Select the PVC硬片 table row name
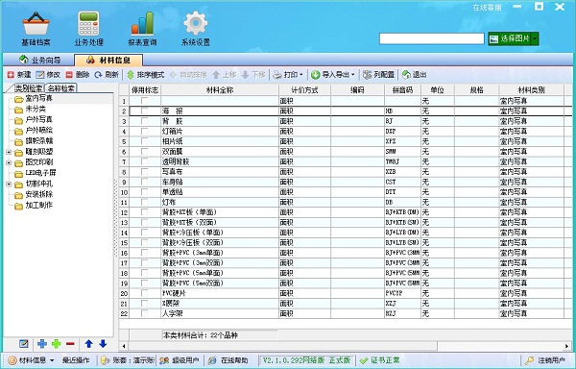The height and width of the screenshot is (369, 576). coord(174,293)
